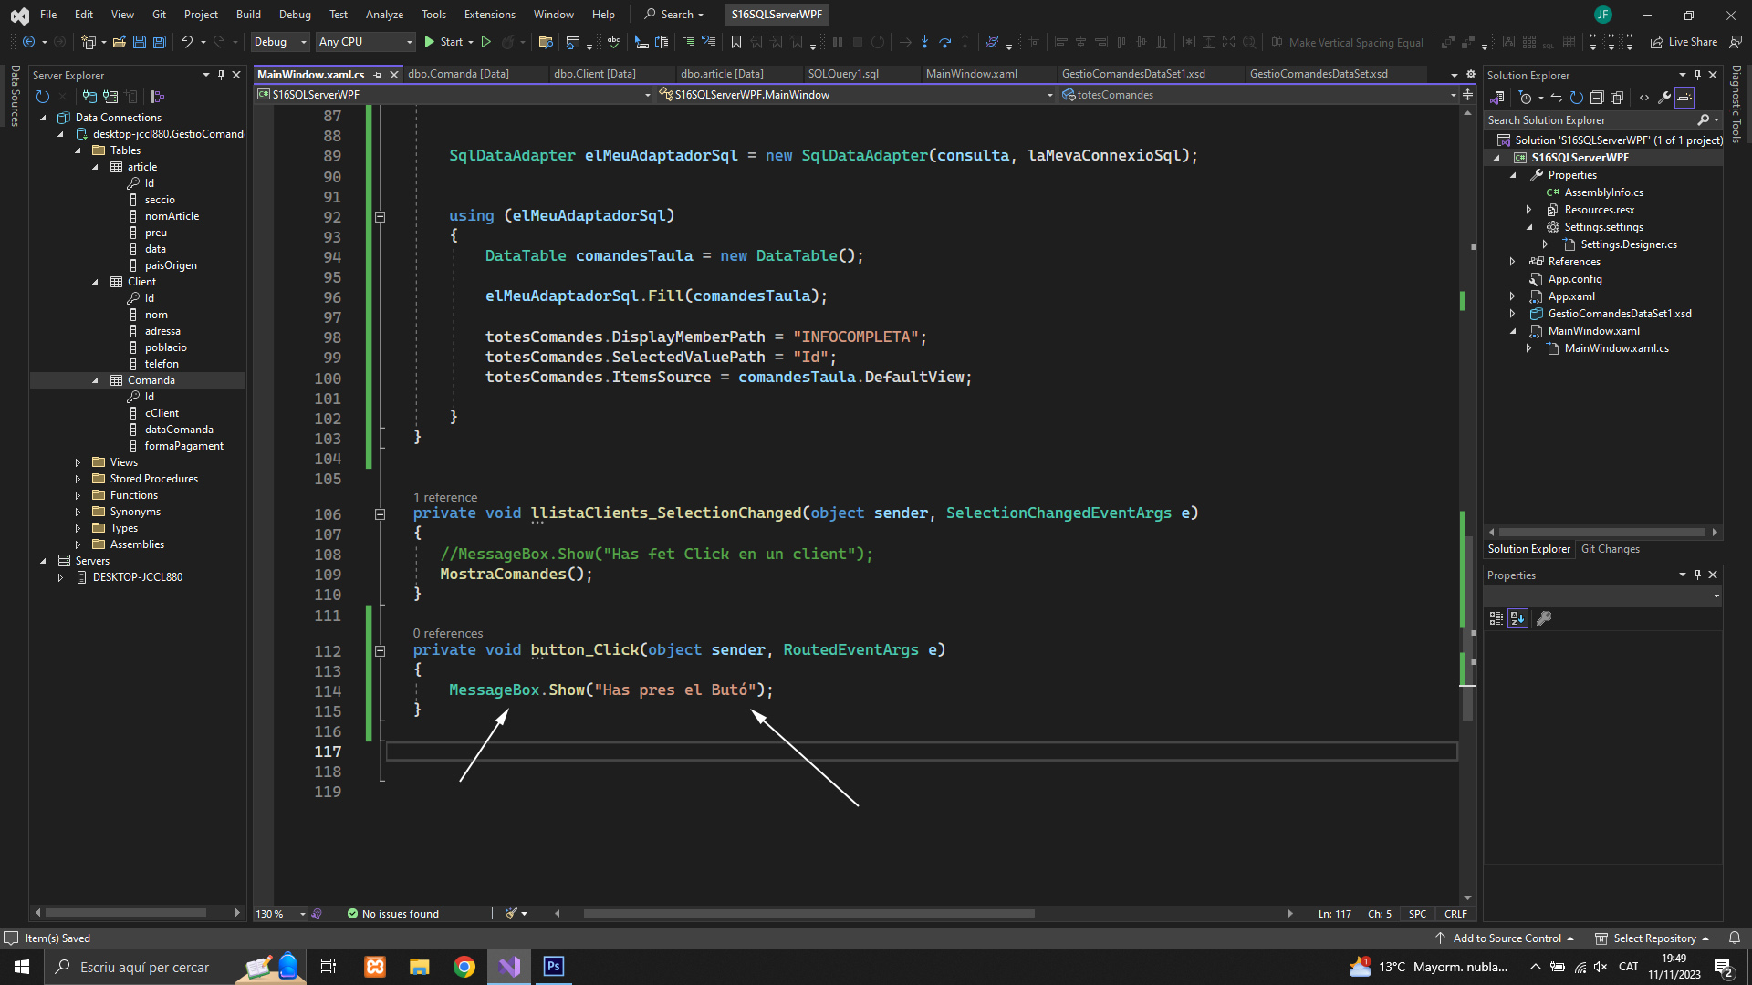
Task: Click Start Without Debugging outline play icon
Action: click(x=486, y=42)
